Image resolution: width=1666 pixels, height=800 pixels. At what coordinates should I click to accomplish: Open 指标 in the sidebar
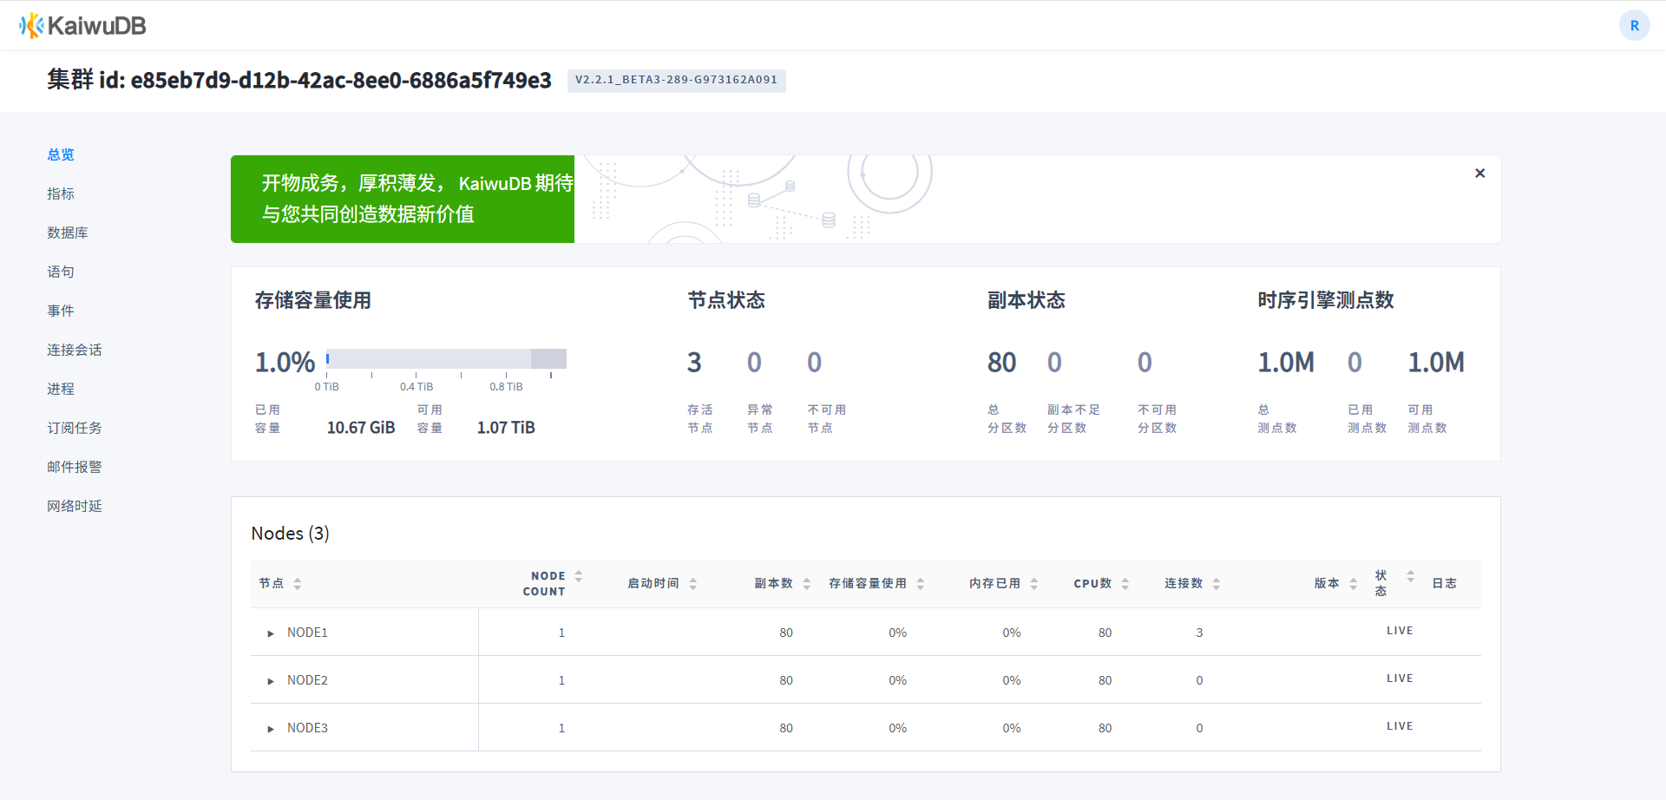click(x=61, y=193)
